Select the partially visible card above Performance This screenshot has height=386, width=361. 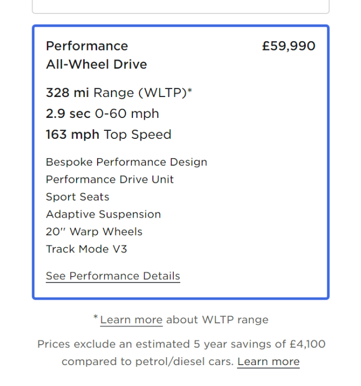(x=181, y=6)
